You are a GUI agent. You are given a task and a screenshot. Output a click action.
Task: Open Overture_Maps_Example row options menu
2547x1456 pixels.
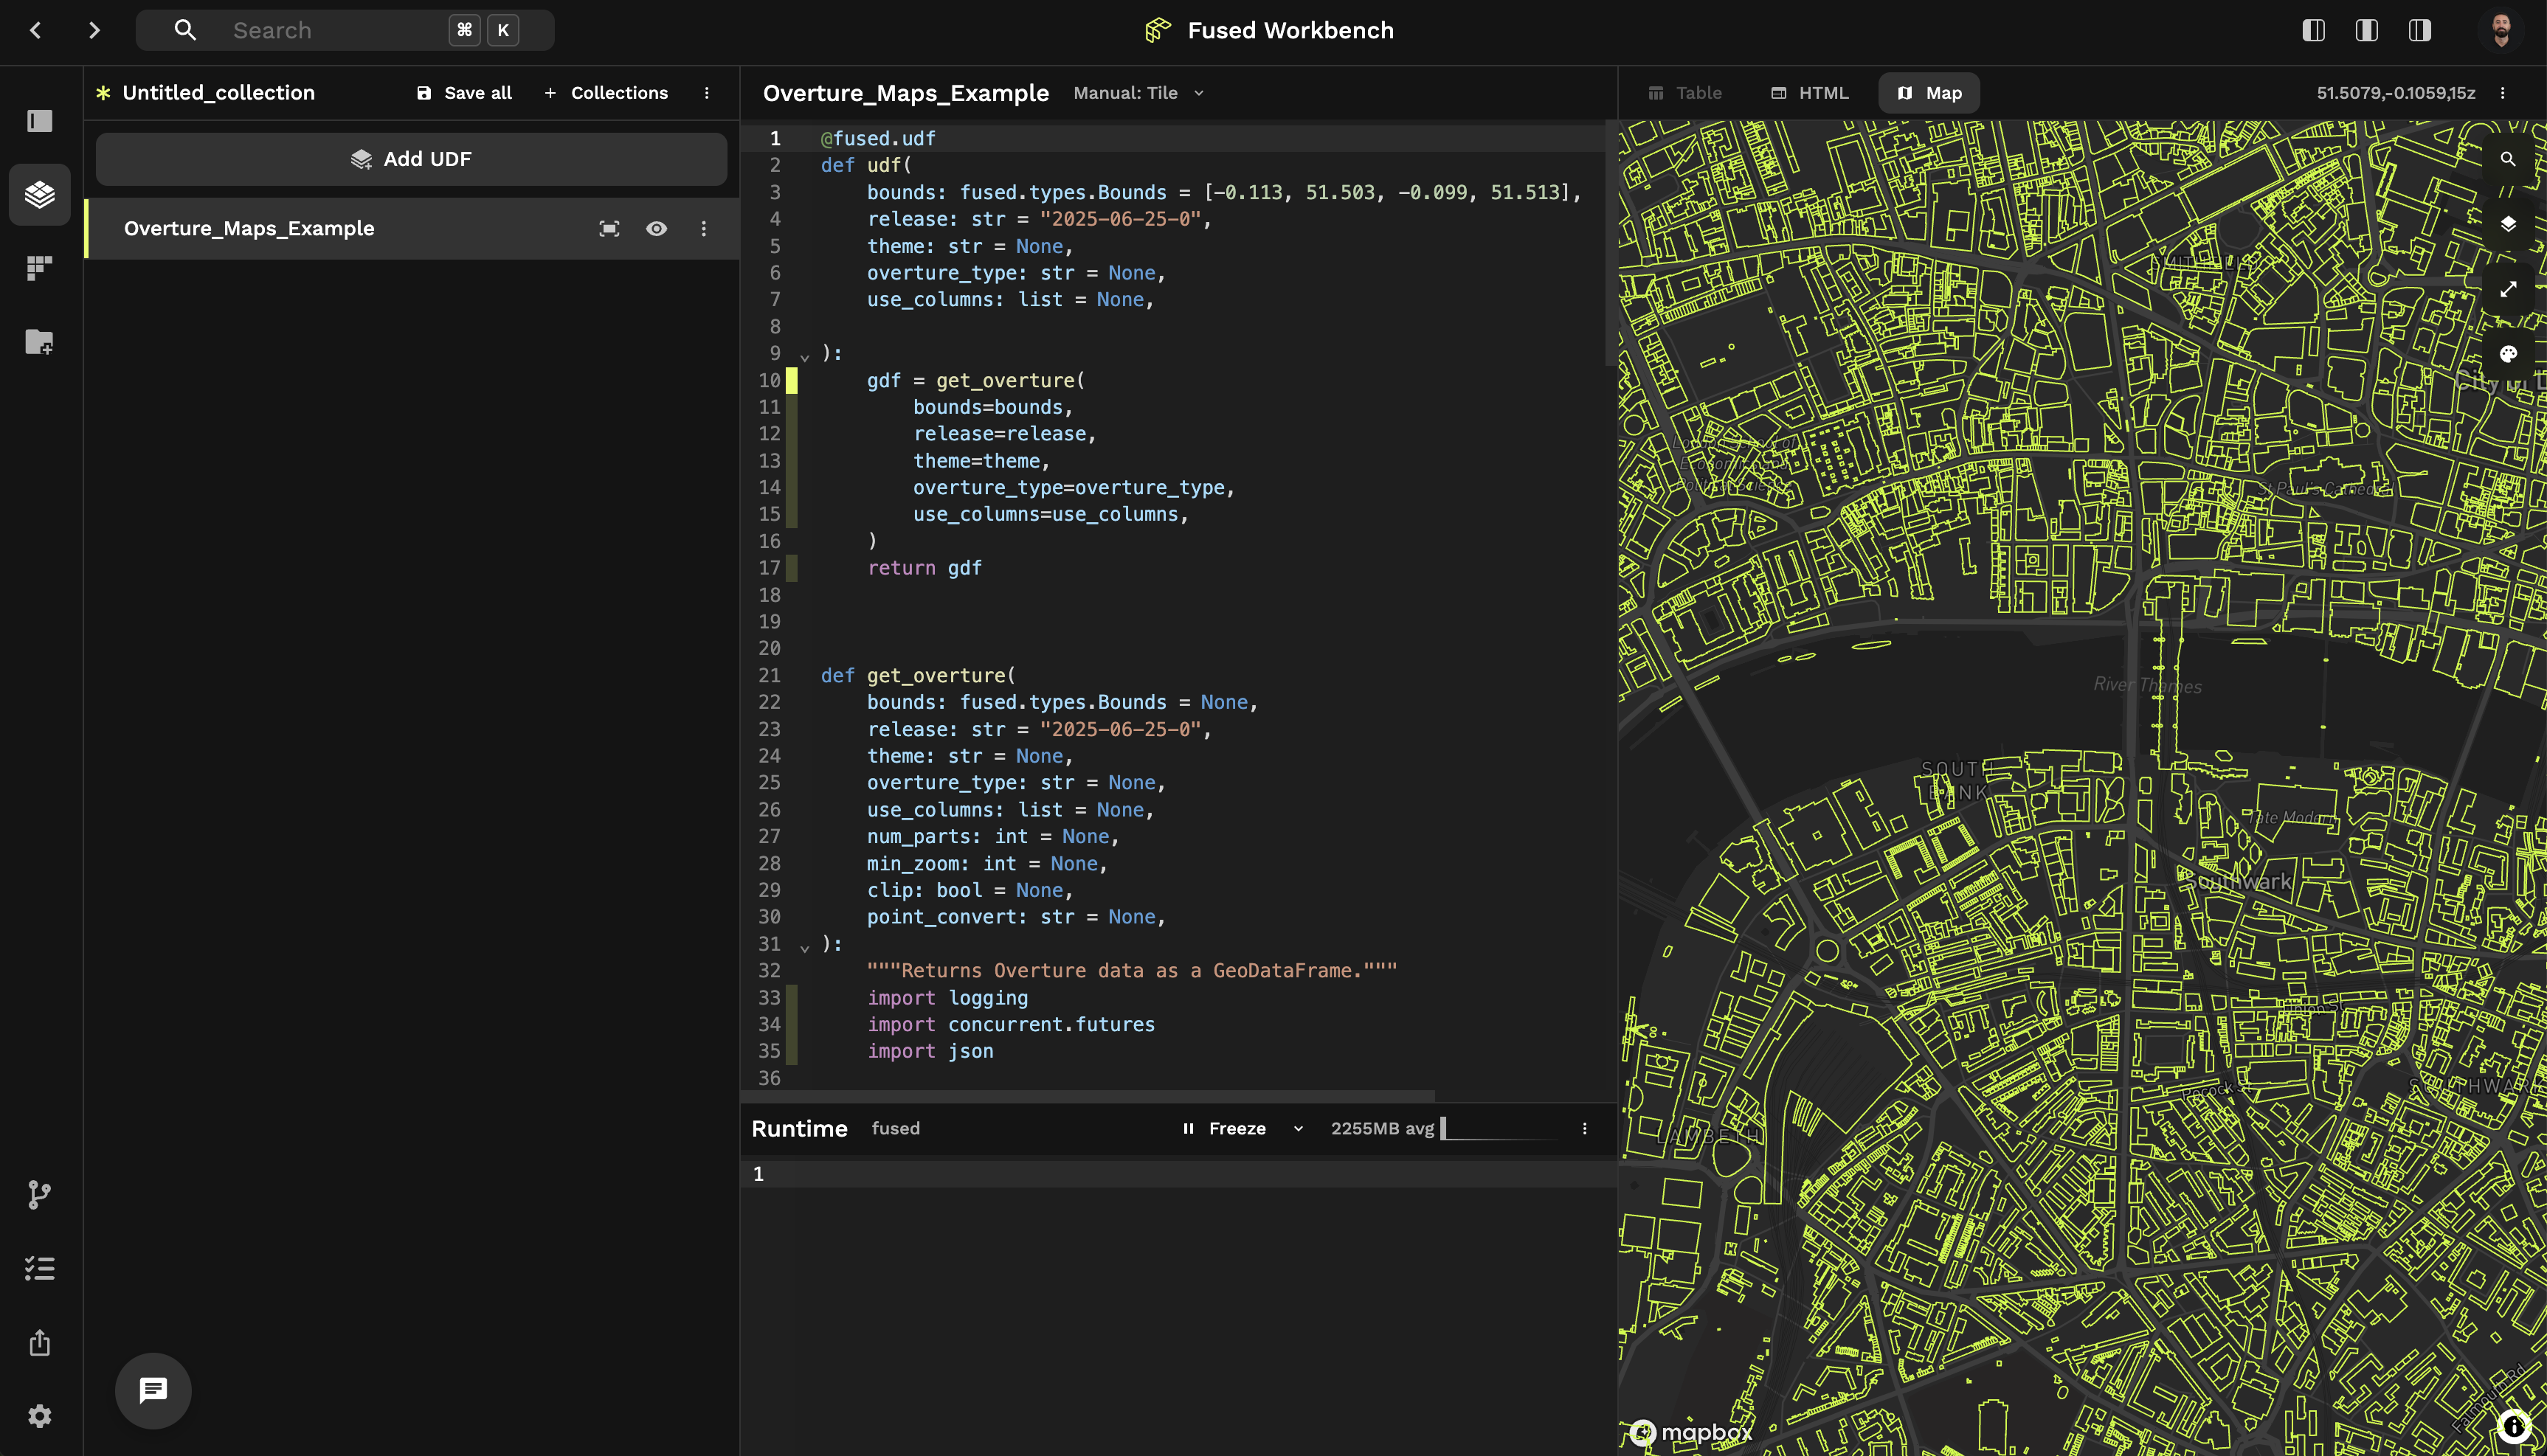[x=704, y=228]
